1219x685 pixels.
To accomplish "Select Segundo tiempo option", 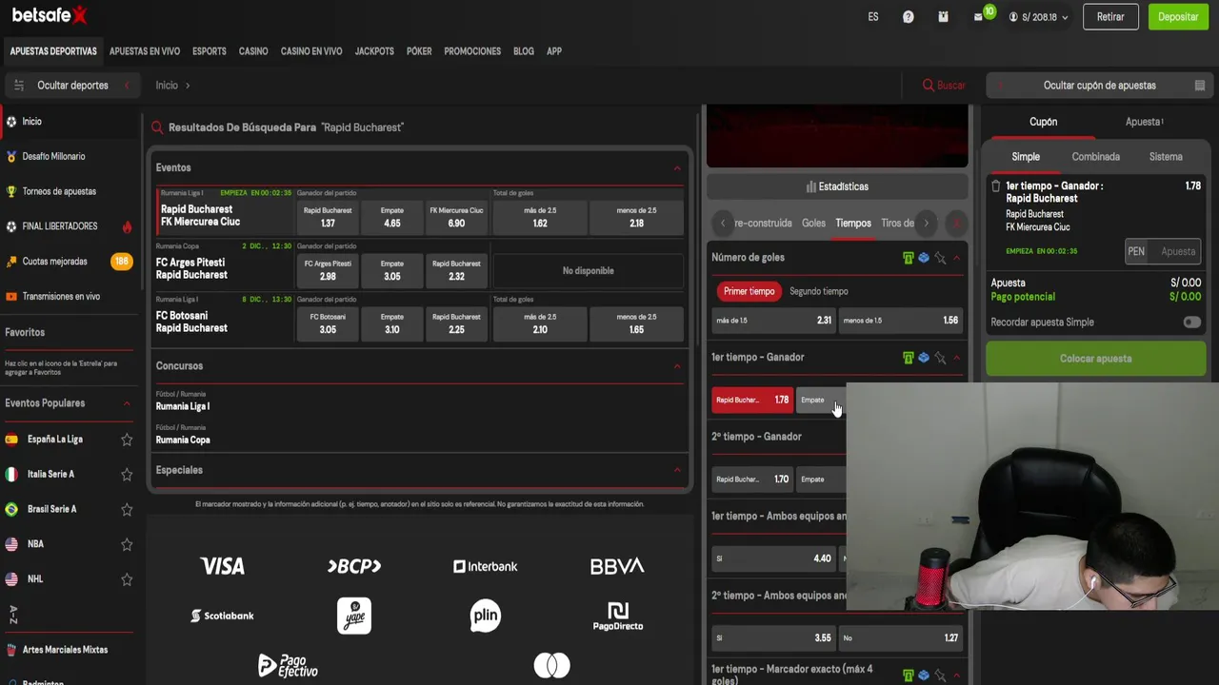I will (818, 291).
